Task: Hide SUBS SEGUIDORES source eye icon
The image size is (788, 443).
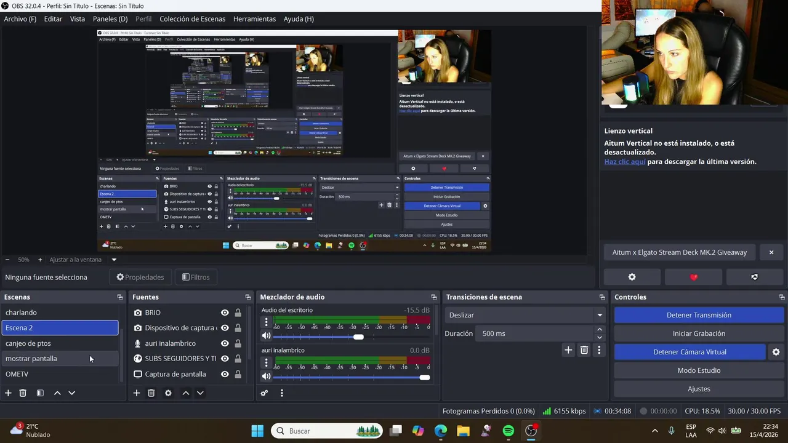Action: pyautogui.click(x=225, y=359)
